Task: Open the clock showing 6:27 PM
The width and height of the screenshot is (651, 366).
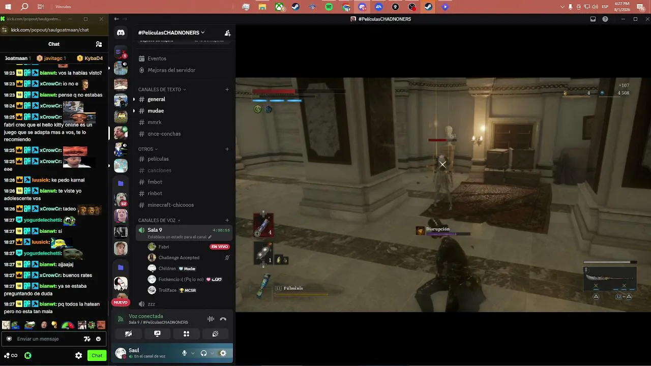Action: pos(622,7)
